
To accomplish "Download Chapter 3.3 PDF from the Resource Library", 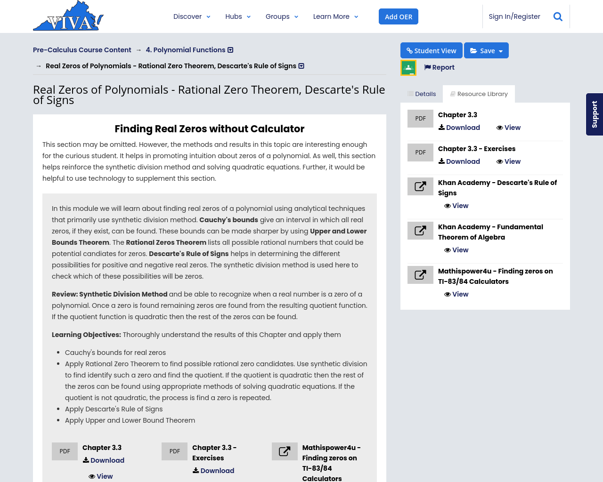I will point(459,128).
